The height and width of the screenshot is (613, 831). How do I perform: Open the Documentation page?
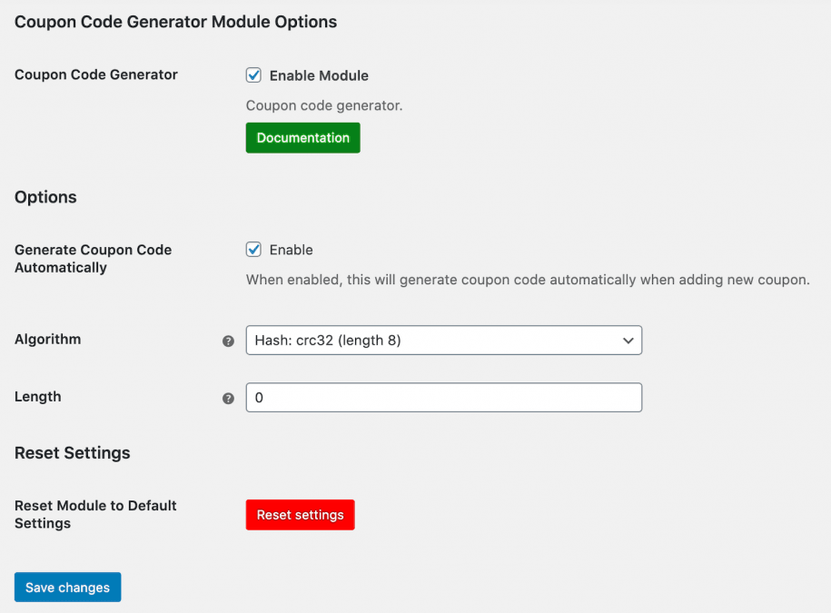pyautogui.click(x=302, y=137)
